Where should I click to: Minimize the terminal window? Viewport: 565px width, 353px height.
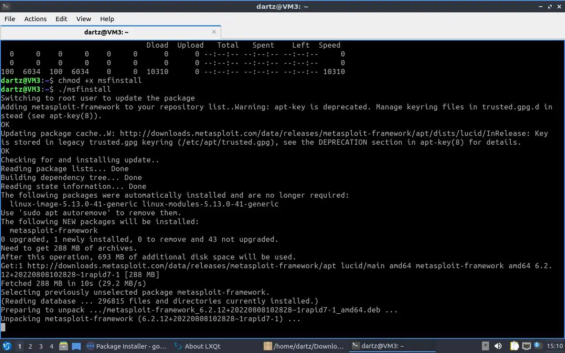[541, 6]
